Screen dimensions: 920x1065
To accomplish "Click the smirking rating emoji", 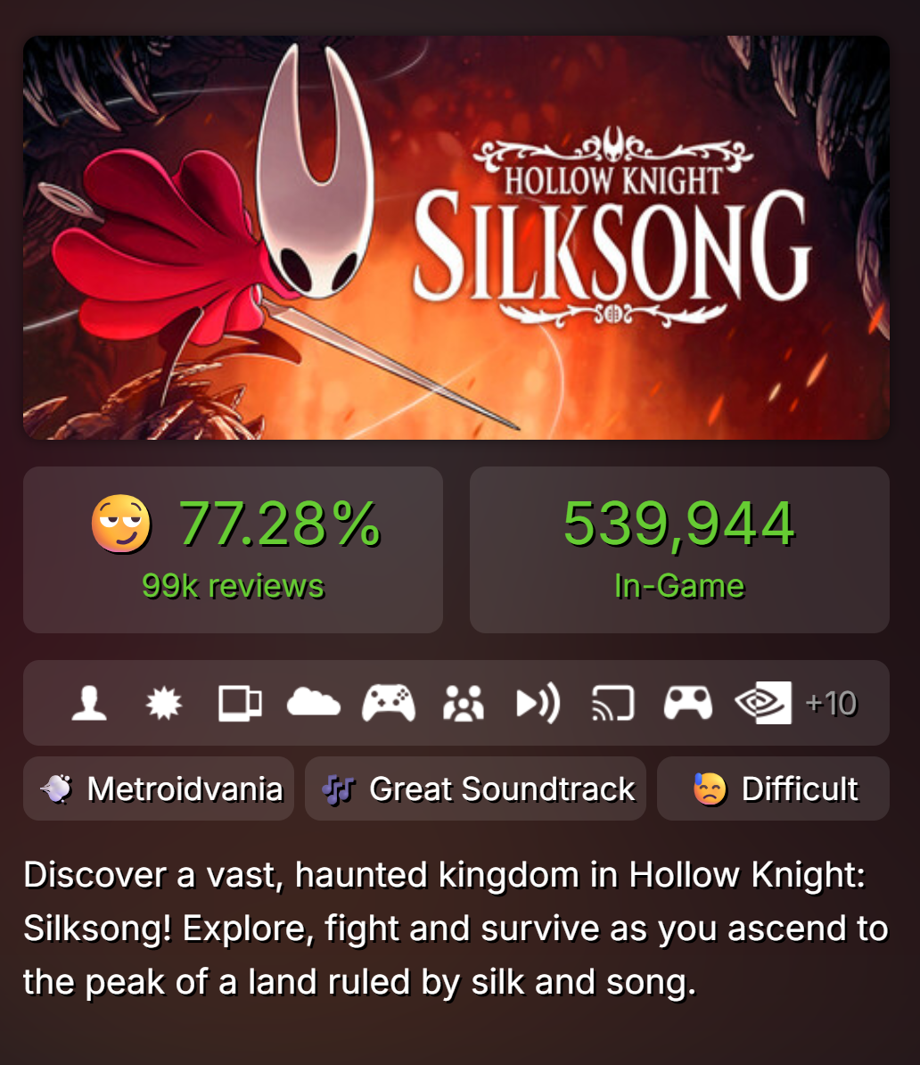I will tap(121, 523).
